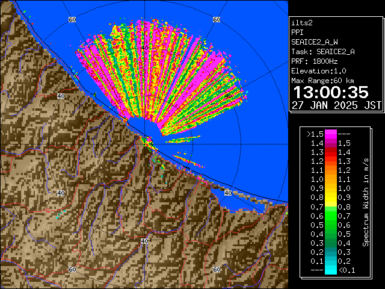The width and height of the screenshot is (385, 289).
Task: Select the '27 JAN 2025 JST' date
Action: pos(337,105)
